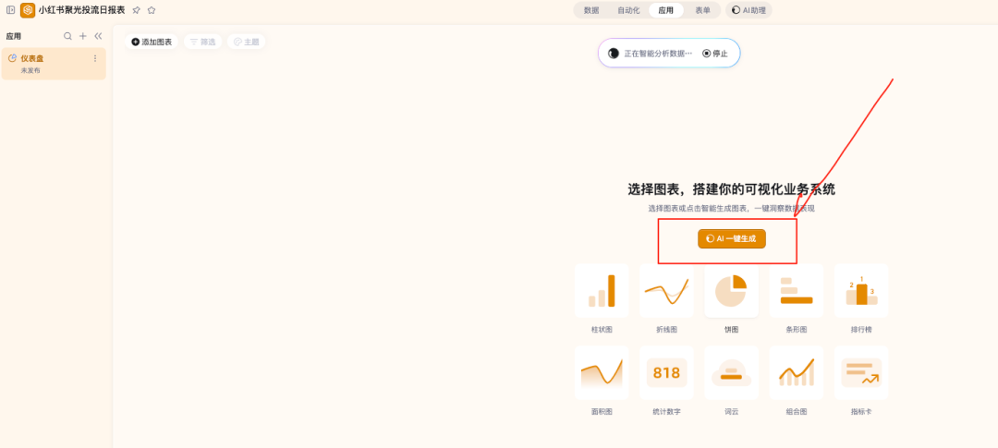Switch to the 数据 tab
Image resolution: width=998 pixels, height=448 pixels.
591,10
